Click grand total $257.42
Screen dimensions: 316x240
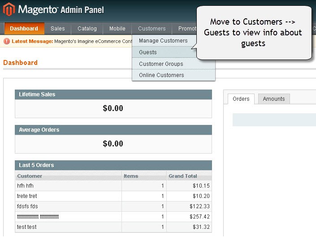[x=199, y=217]
